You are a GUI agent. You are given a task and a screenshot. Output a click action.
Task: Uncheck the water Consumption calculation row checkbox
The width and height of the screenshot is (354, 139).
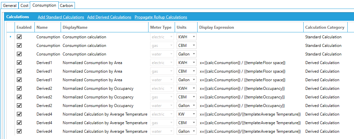[x=19, y=54]
